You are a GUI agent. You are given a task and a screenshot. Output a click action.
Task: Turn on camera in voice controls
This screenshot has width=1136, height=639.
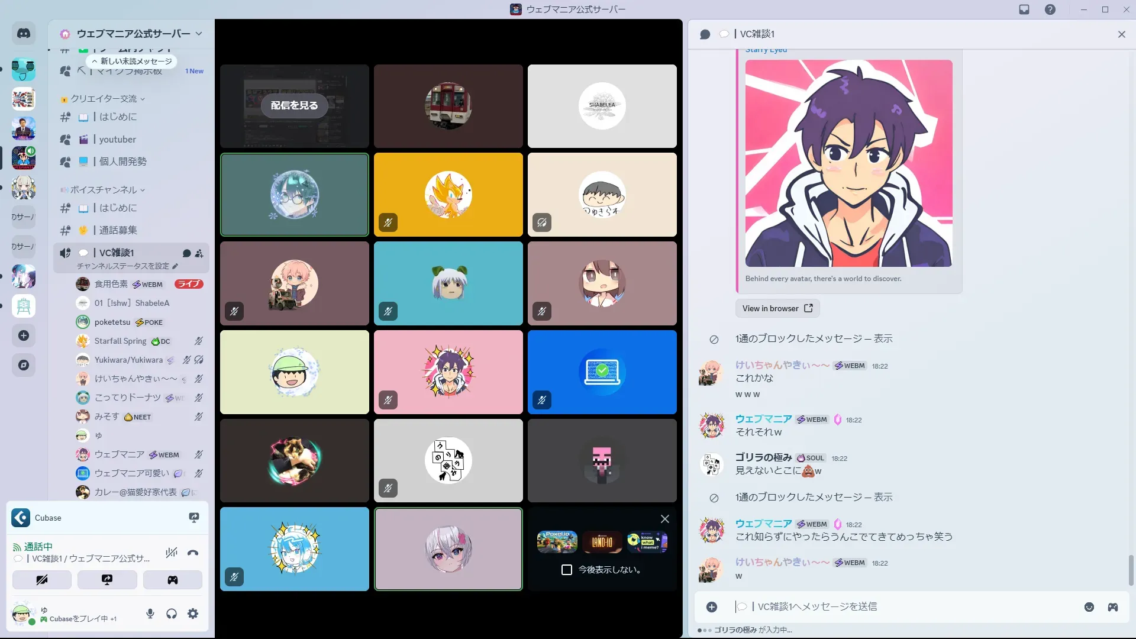coord(42,580)
